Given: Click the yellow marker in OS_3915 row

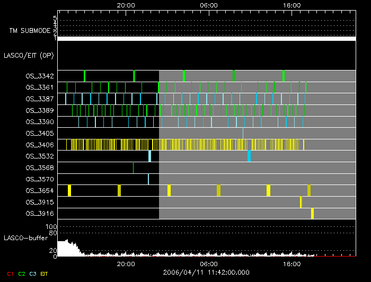Looking at the screenshot, I should click(x=301, y=202).
